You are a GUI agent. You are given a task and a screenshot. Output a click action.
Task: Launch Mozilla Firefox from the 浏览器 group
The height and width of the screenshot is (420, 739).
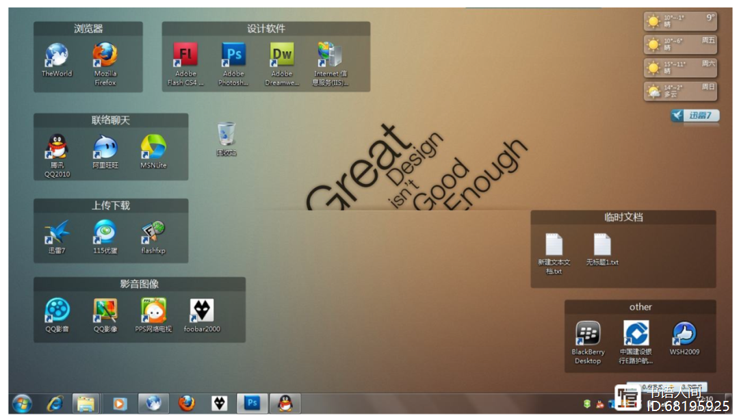coord(105,55)
